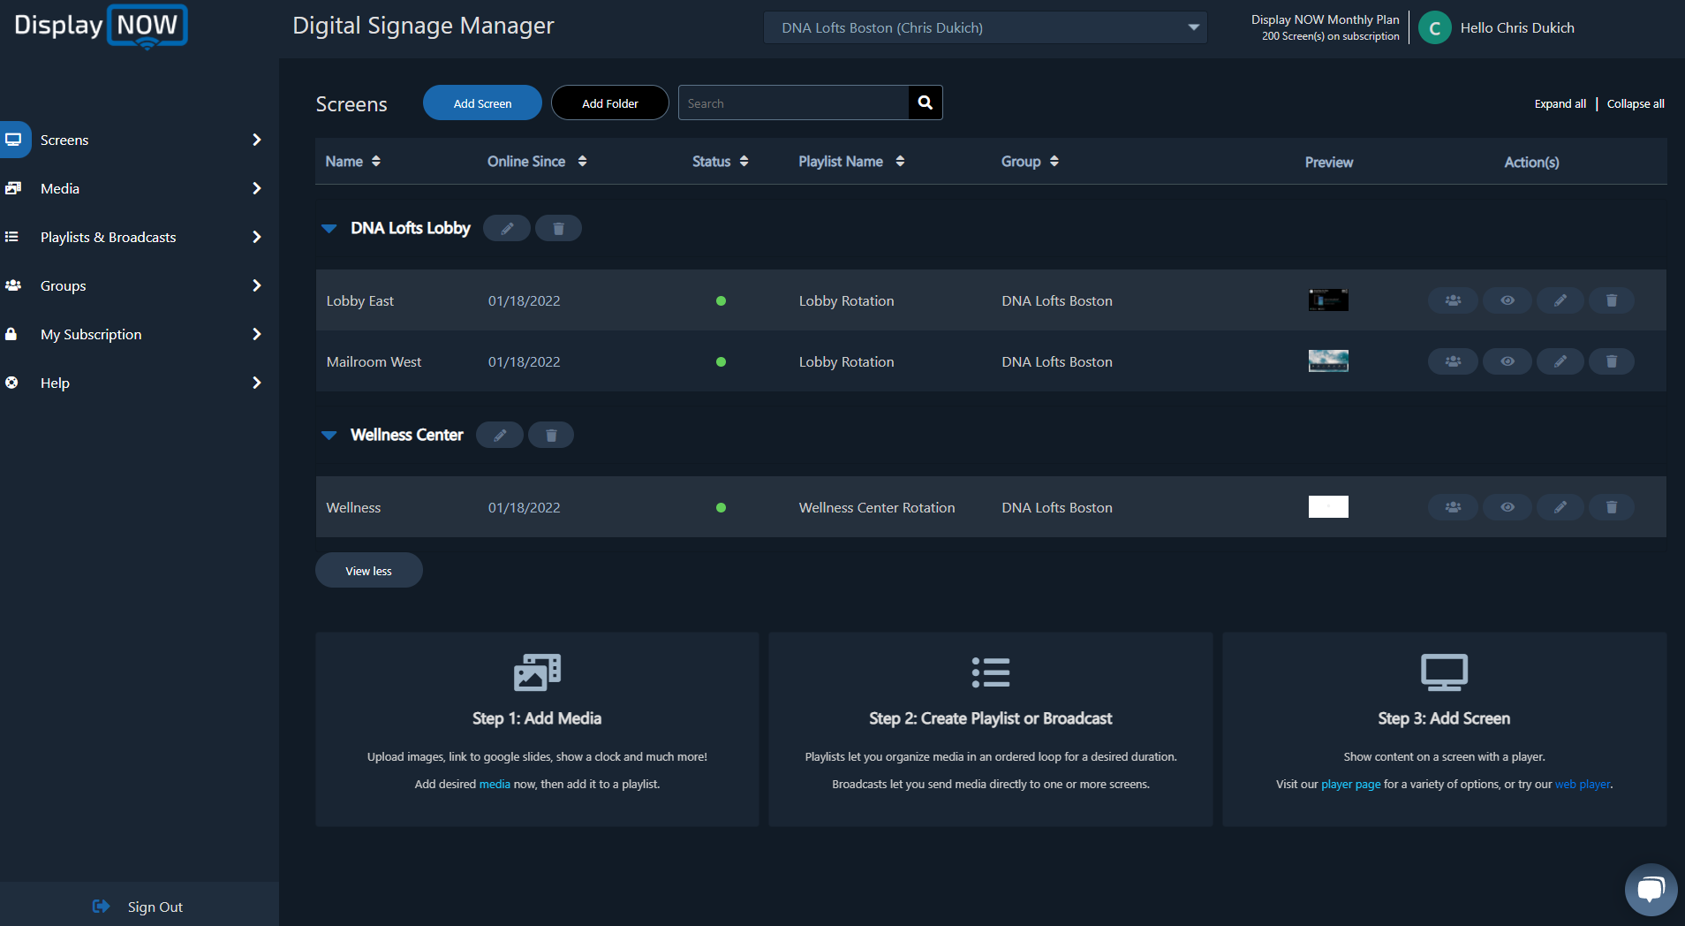Click the search magnifier icon
The image size is (1685, 926).
(x=925, y=102)
